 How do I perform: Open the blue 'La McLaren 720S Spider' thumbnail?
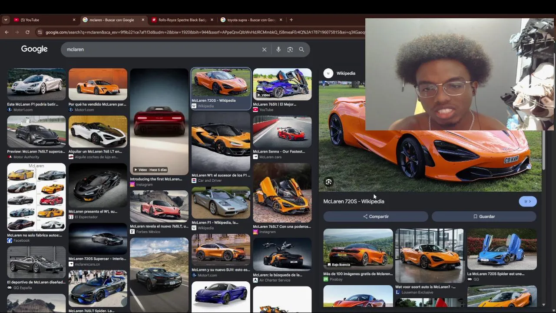(502, 250)
